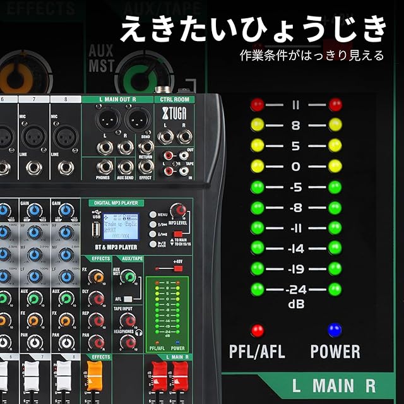Click the DIGITAL MP3 PLAYER section label
Screen dimensions: 404x404
click(x=116, y=203)
